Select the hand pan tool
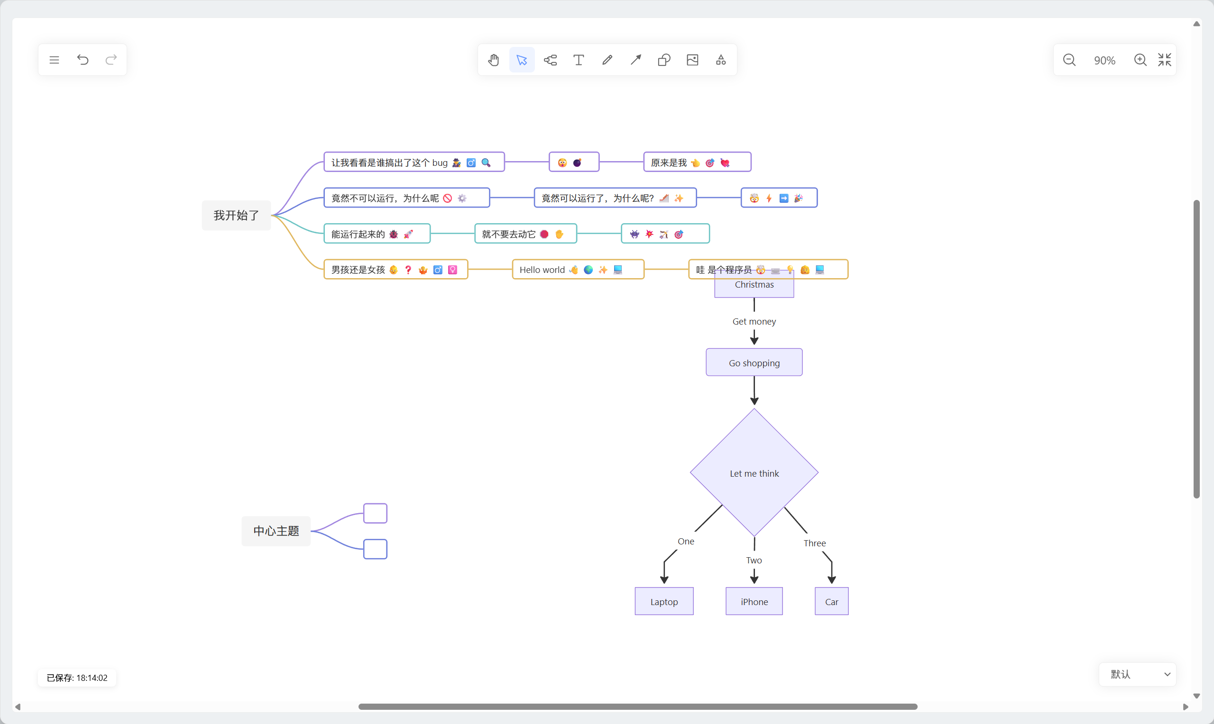This screenshot has width=1214, height=724. point(494,60)
